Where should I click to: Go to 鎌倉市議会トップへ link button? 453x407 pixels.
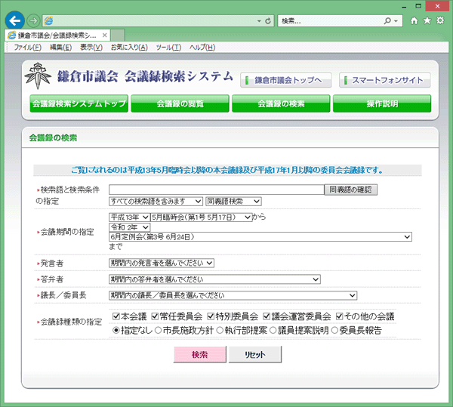(286, 80)
